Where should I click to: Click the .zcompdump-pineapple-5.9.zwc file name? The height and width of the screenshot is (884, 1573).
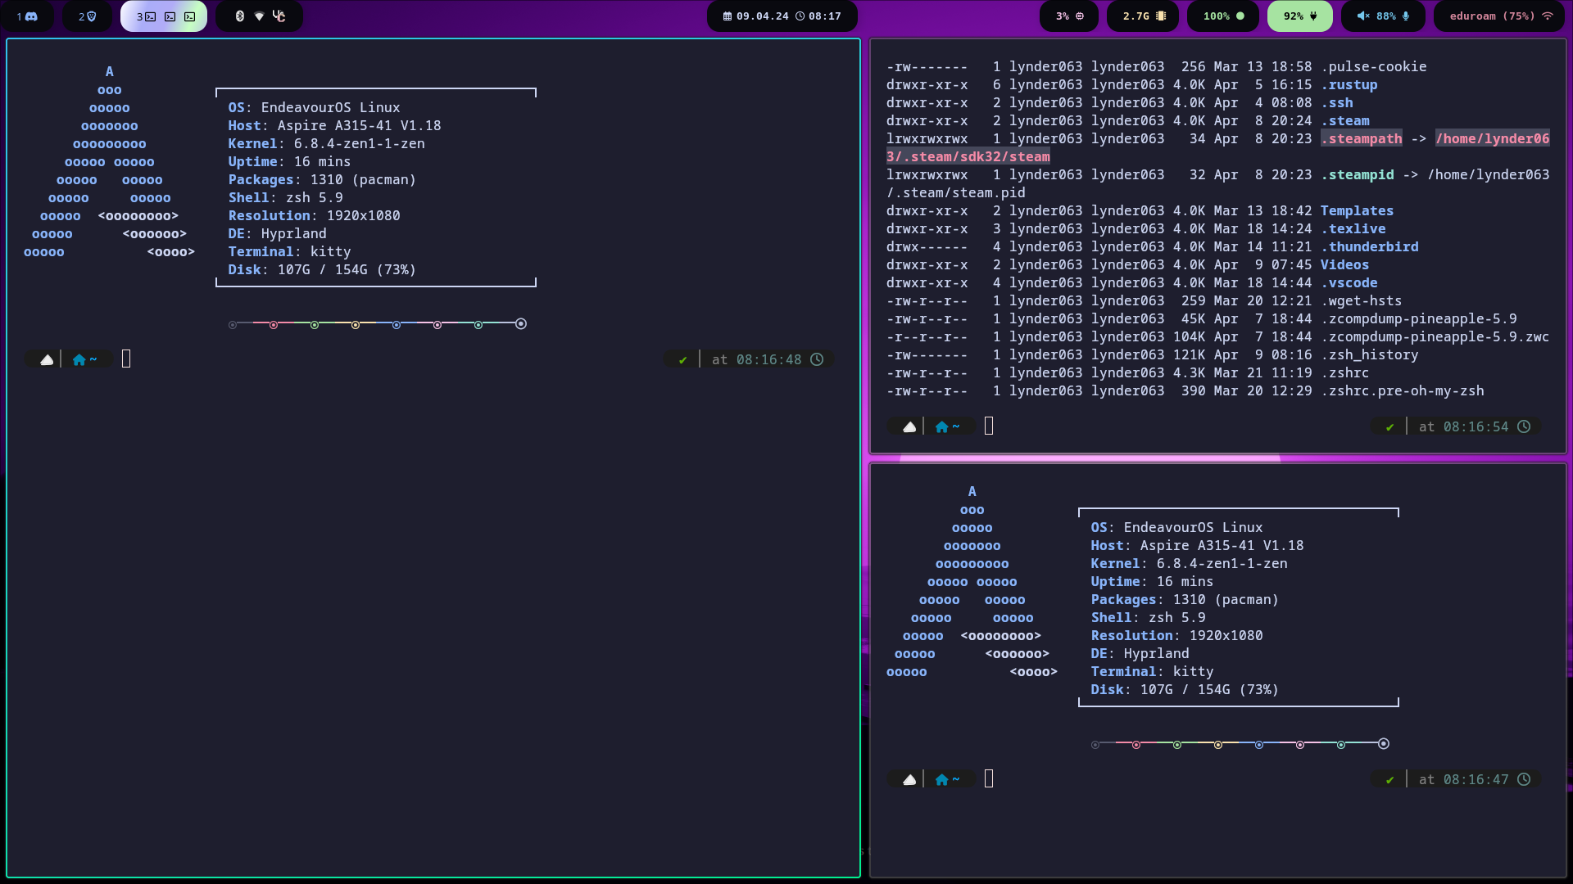[1435, 336]
